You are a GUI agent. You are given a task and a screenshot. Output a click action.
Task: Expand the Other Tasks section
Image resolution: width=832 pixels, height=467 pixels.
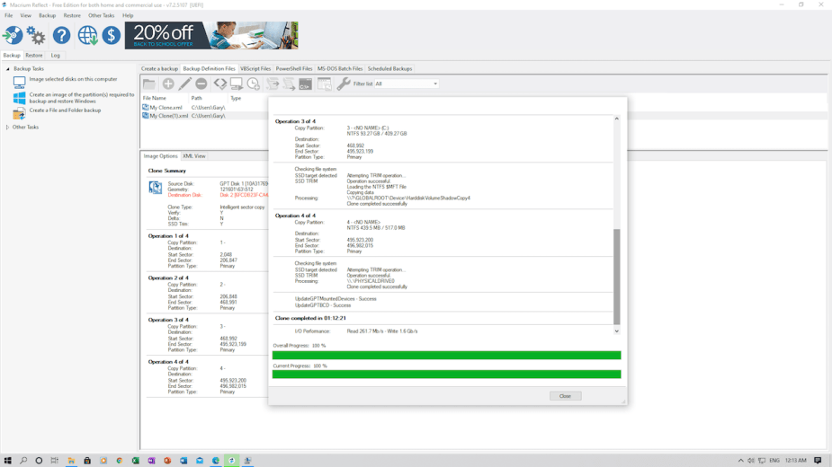pos(8,128)
